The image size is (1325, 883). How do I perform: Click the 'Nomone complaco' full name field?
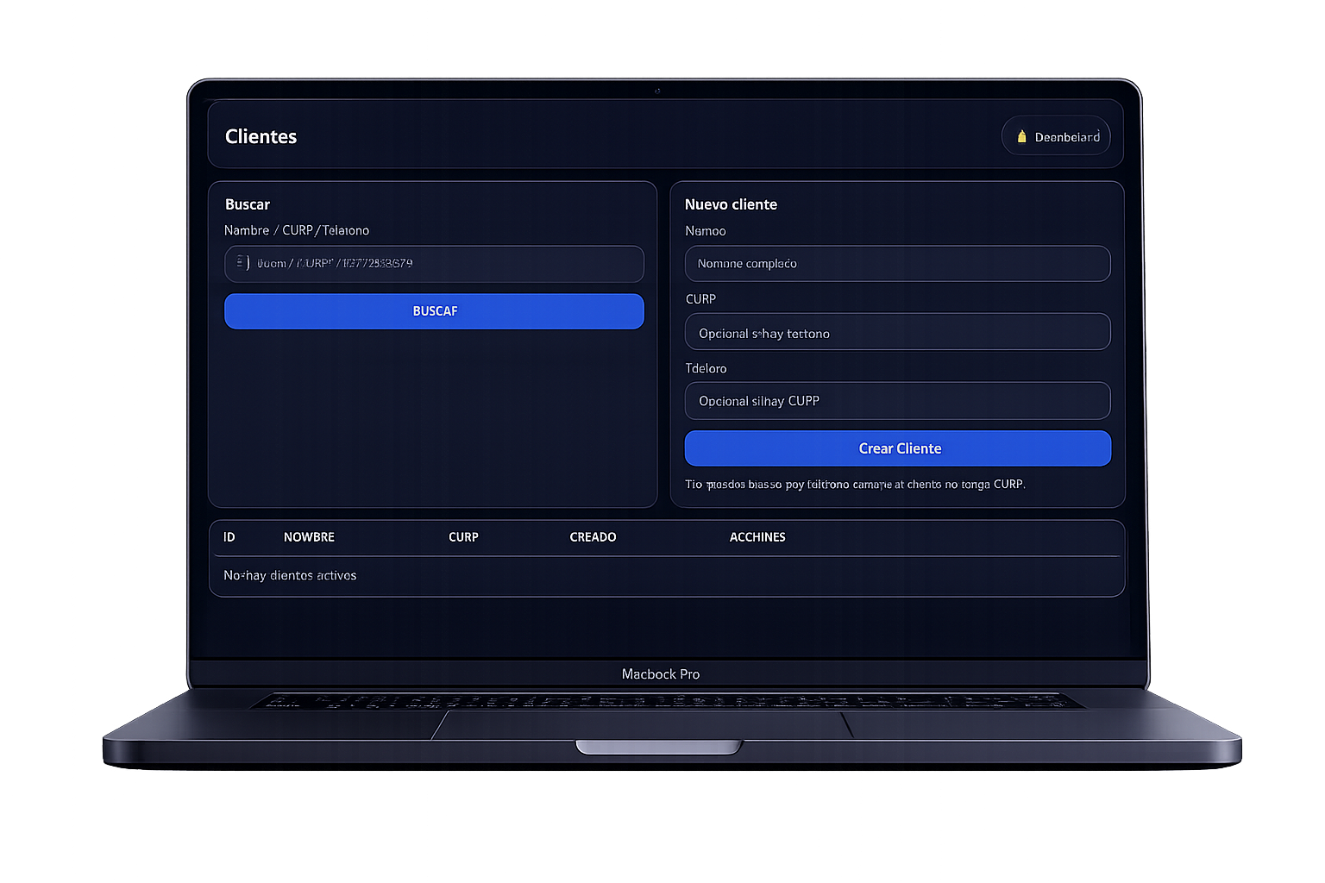897,264
